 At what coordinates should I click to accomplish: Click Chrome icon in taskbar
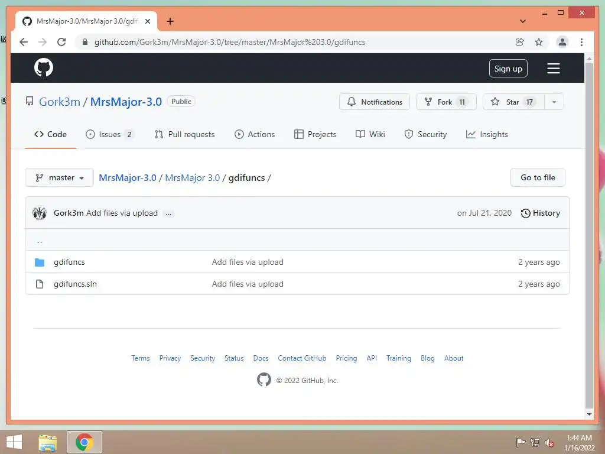click(84, 442)
